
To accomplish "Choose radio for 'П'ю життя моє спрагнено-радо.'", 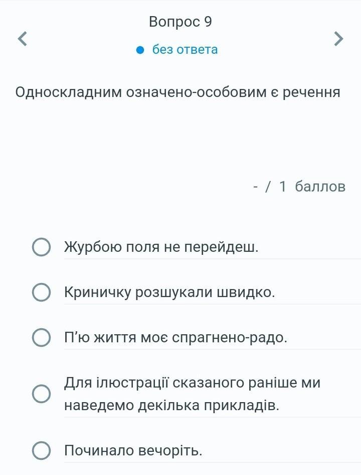I will coord(41,338).
